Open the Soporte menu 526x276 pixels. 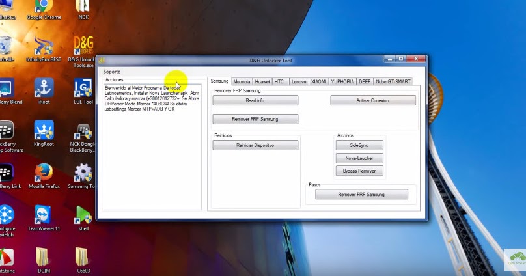point(112,72)
